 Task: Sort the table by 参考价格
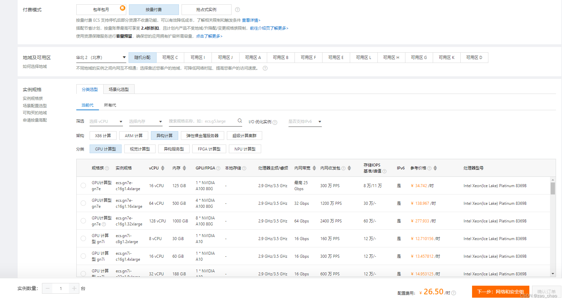click(x=435, y=168)
